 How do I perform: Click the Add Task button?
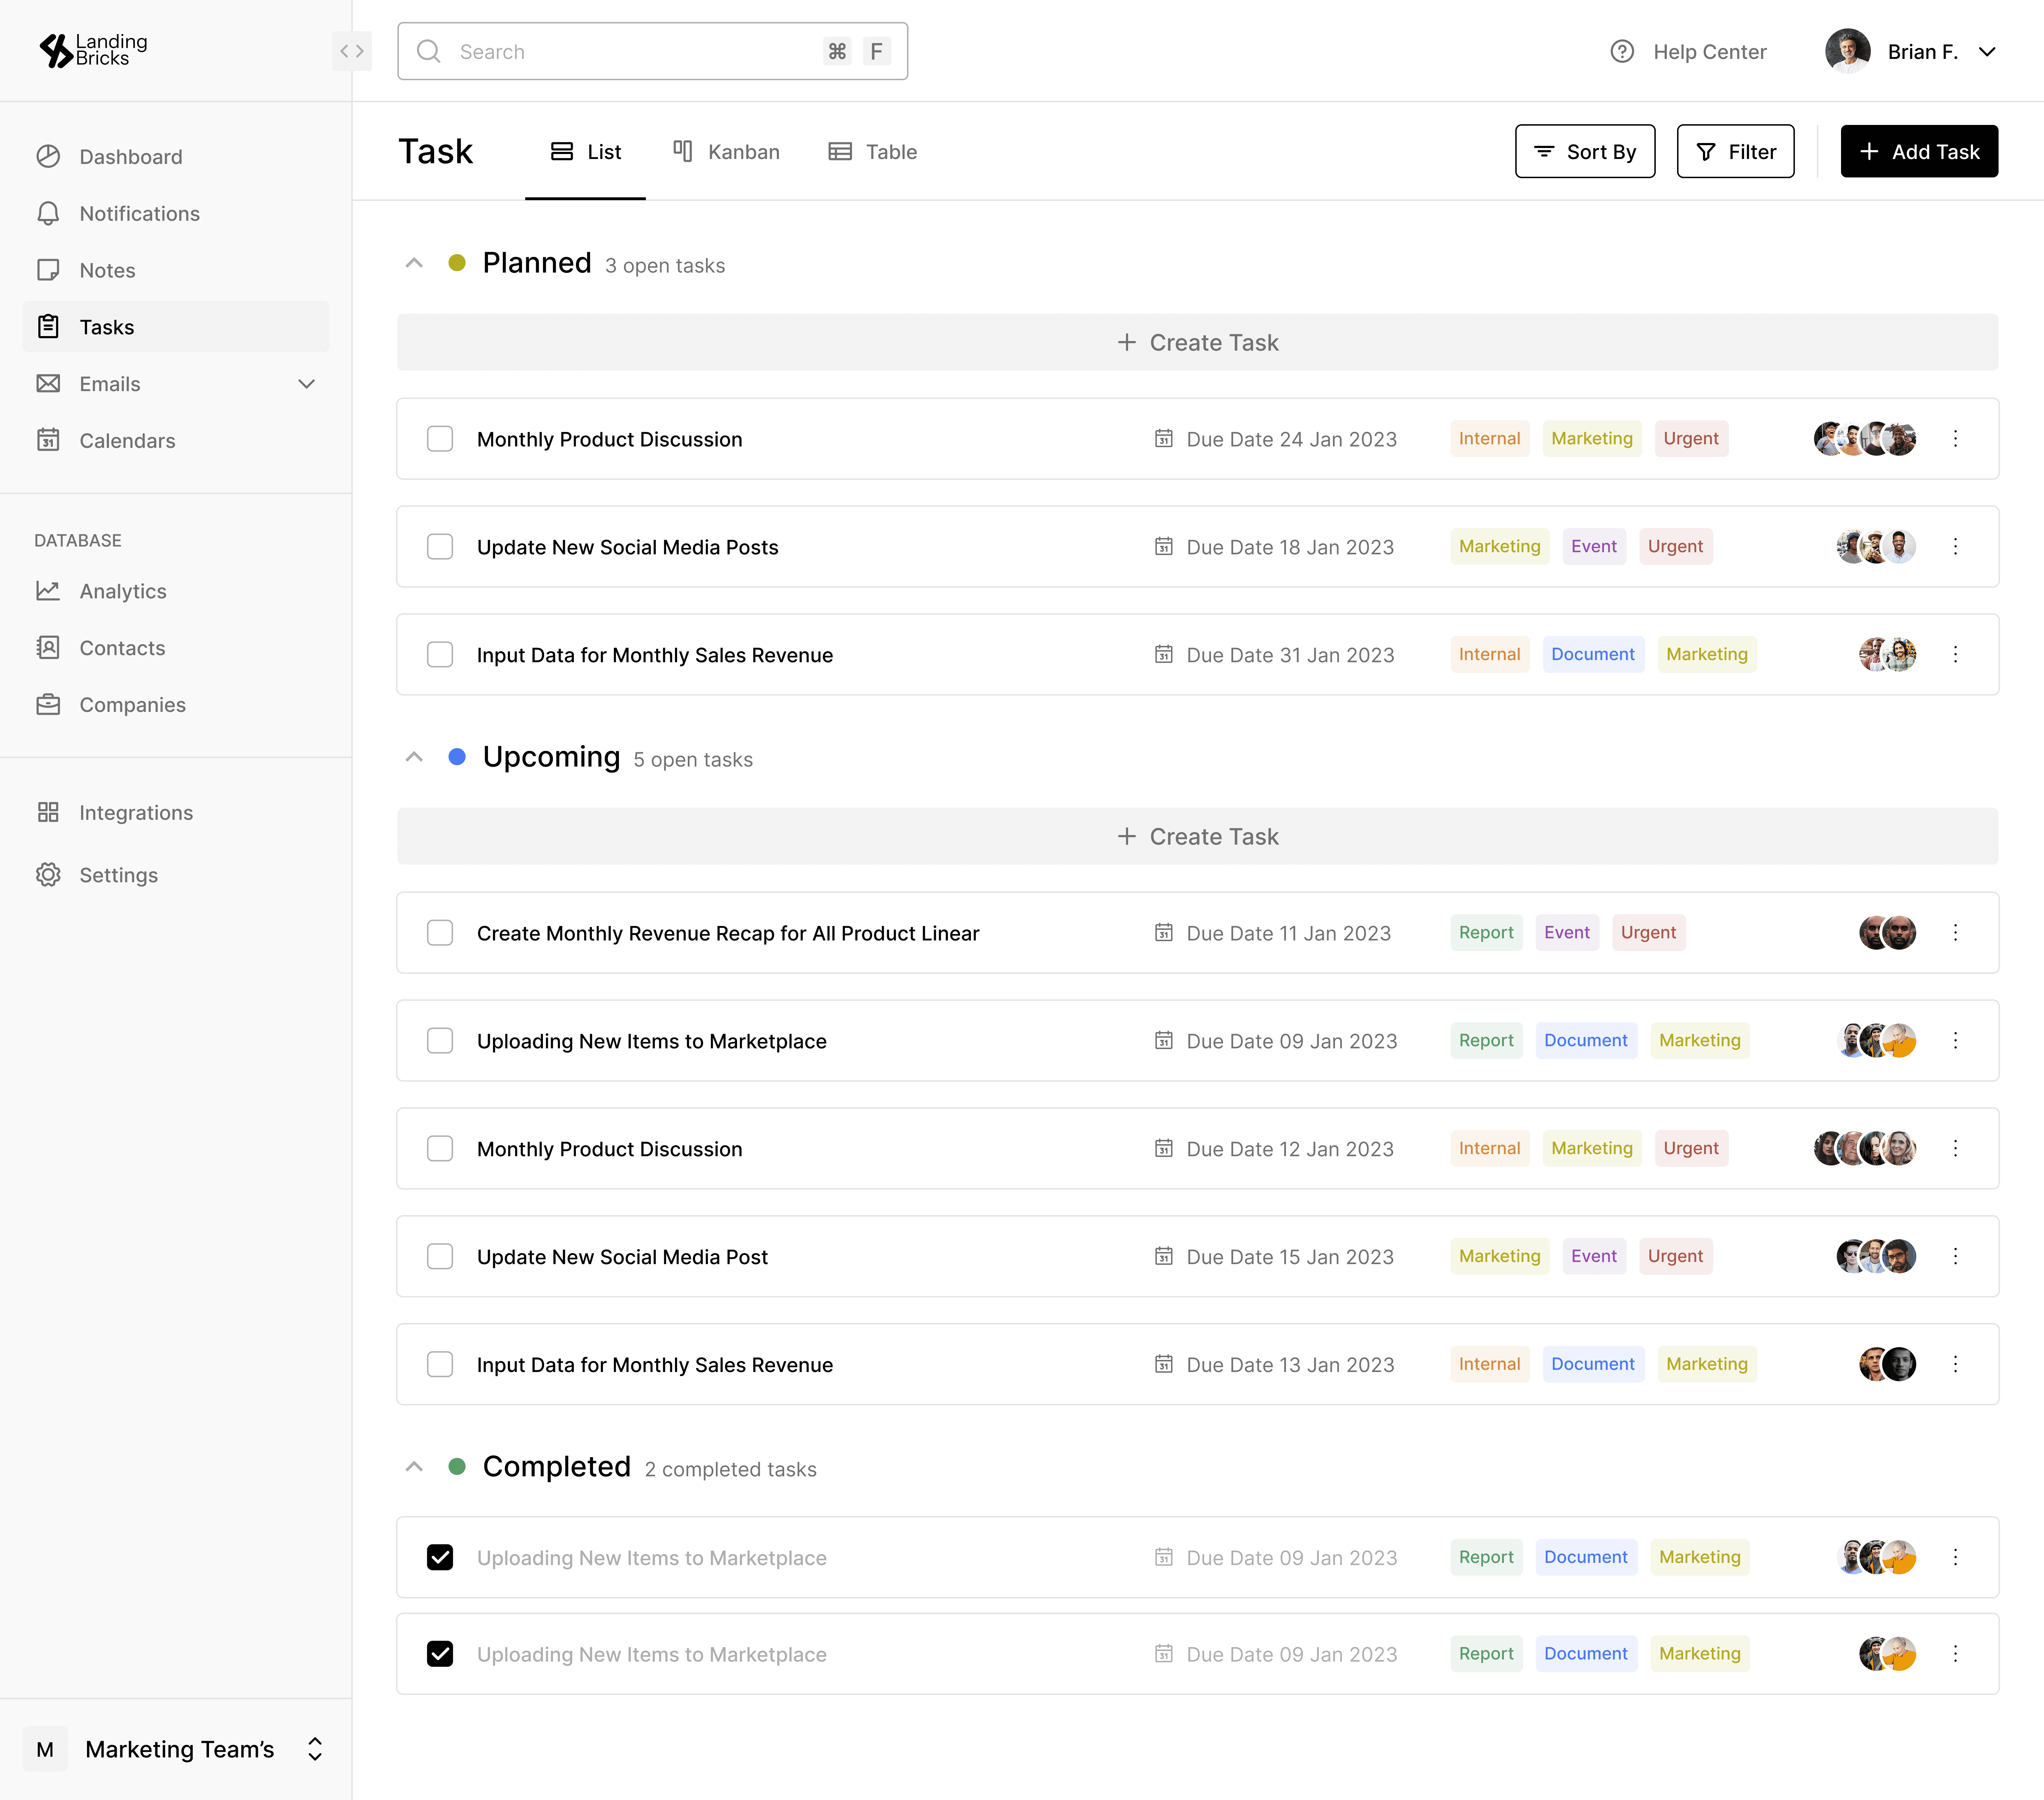pyautogui.click(x=1919, y=151)
